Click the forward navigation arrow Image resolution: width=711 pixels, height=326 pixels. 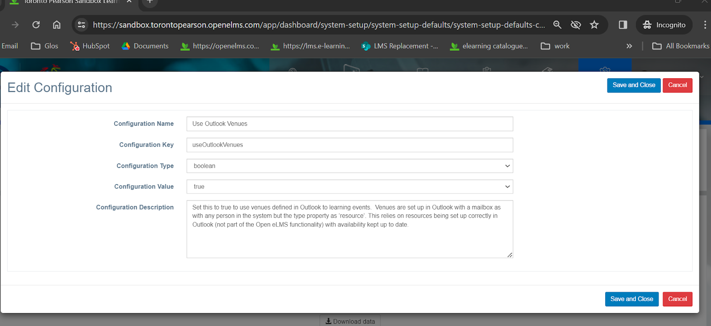(x=15, y=24)
